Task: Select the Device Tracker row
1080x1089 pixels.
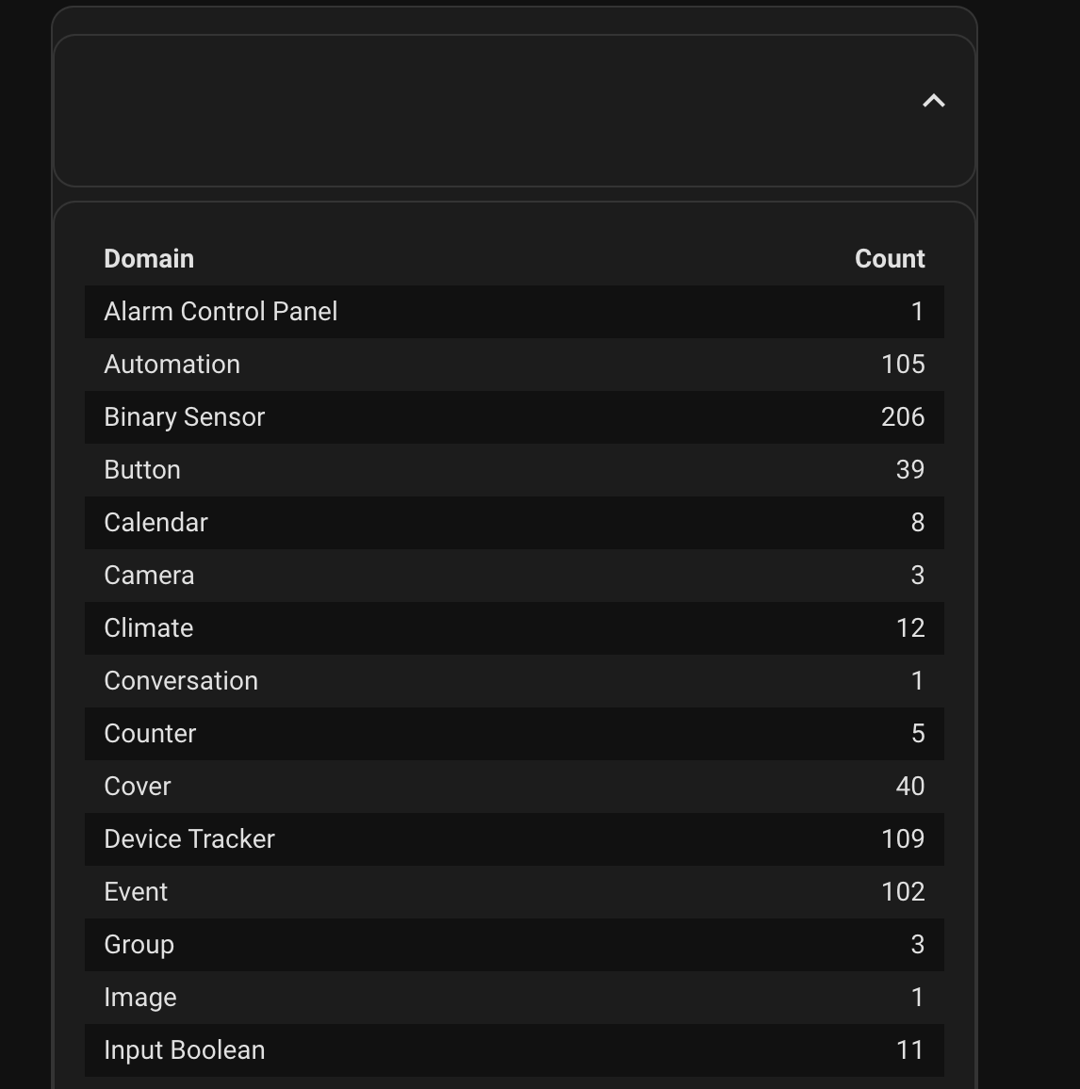Action: point(515,839)
